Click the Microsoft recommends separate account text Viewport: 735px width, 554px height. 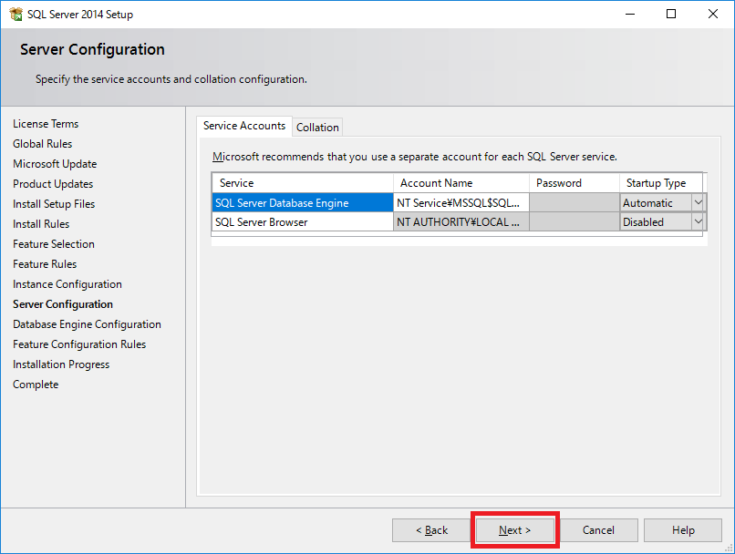coord(414,157)
